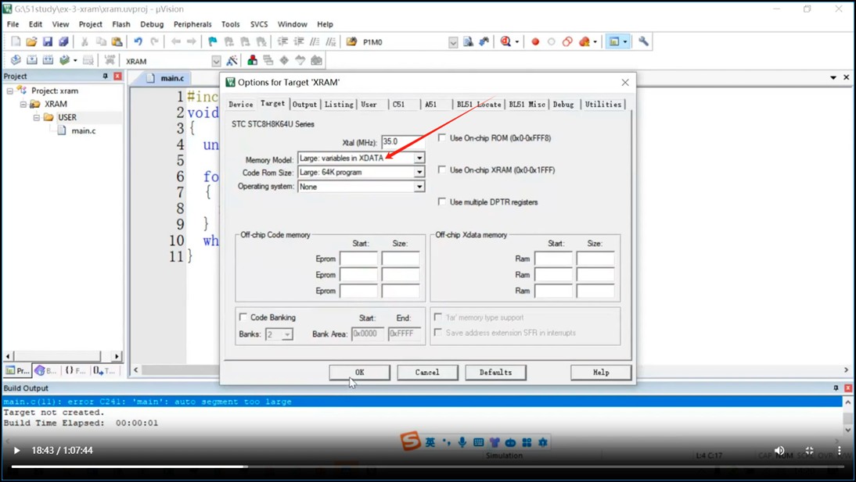Click the Undo arrow icon
Image resolution: width=856 pixels, height=482 pixels.
(x=138, y=41)
